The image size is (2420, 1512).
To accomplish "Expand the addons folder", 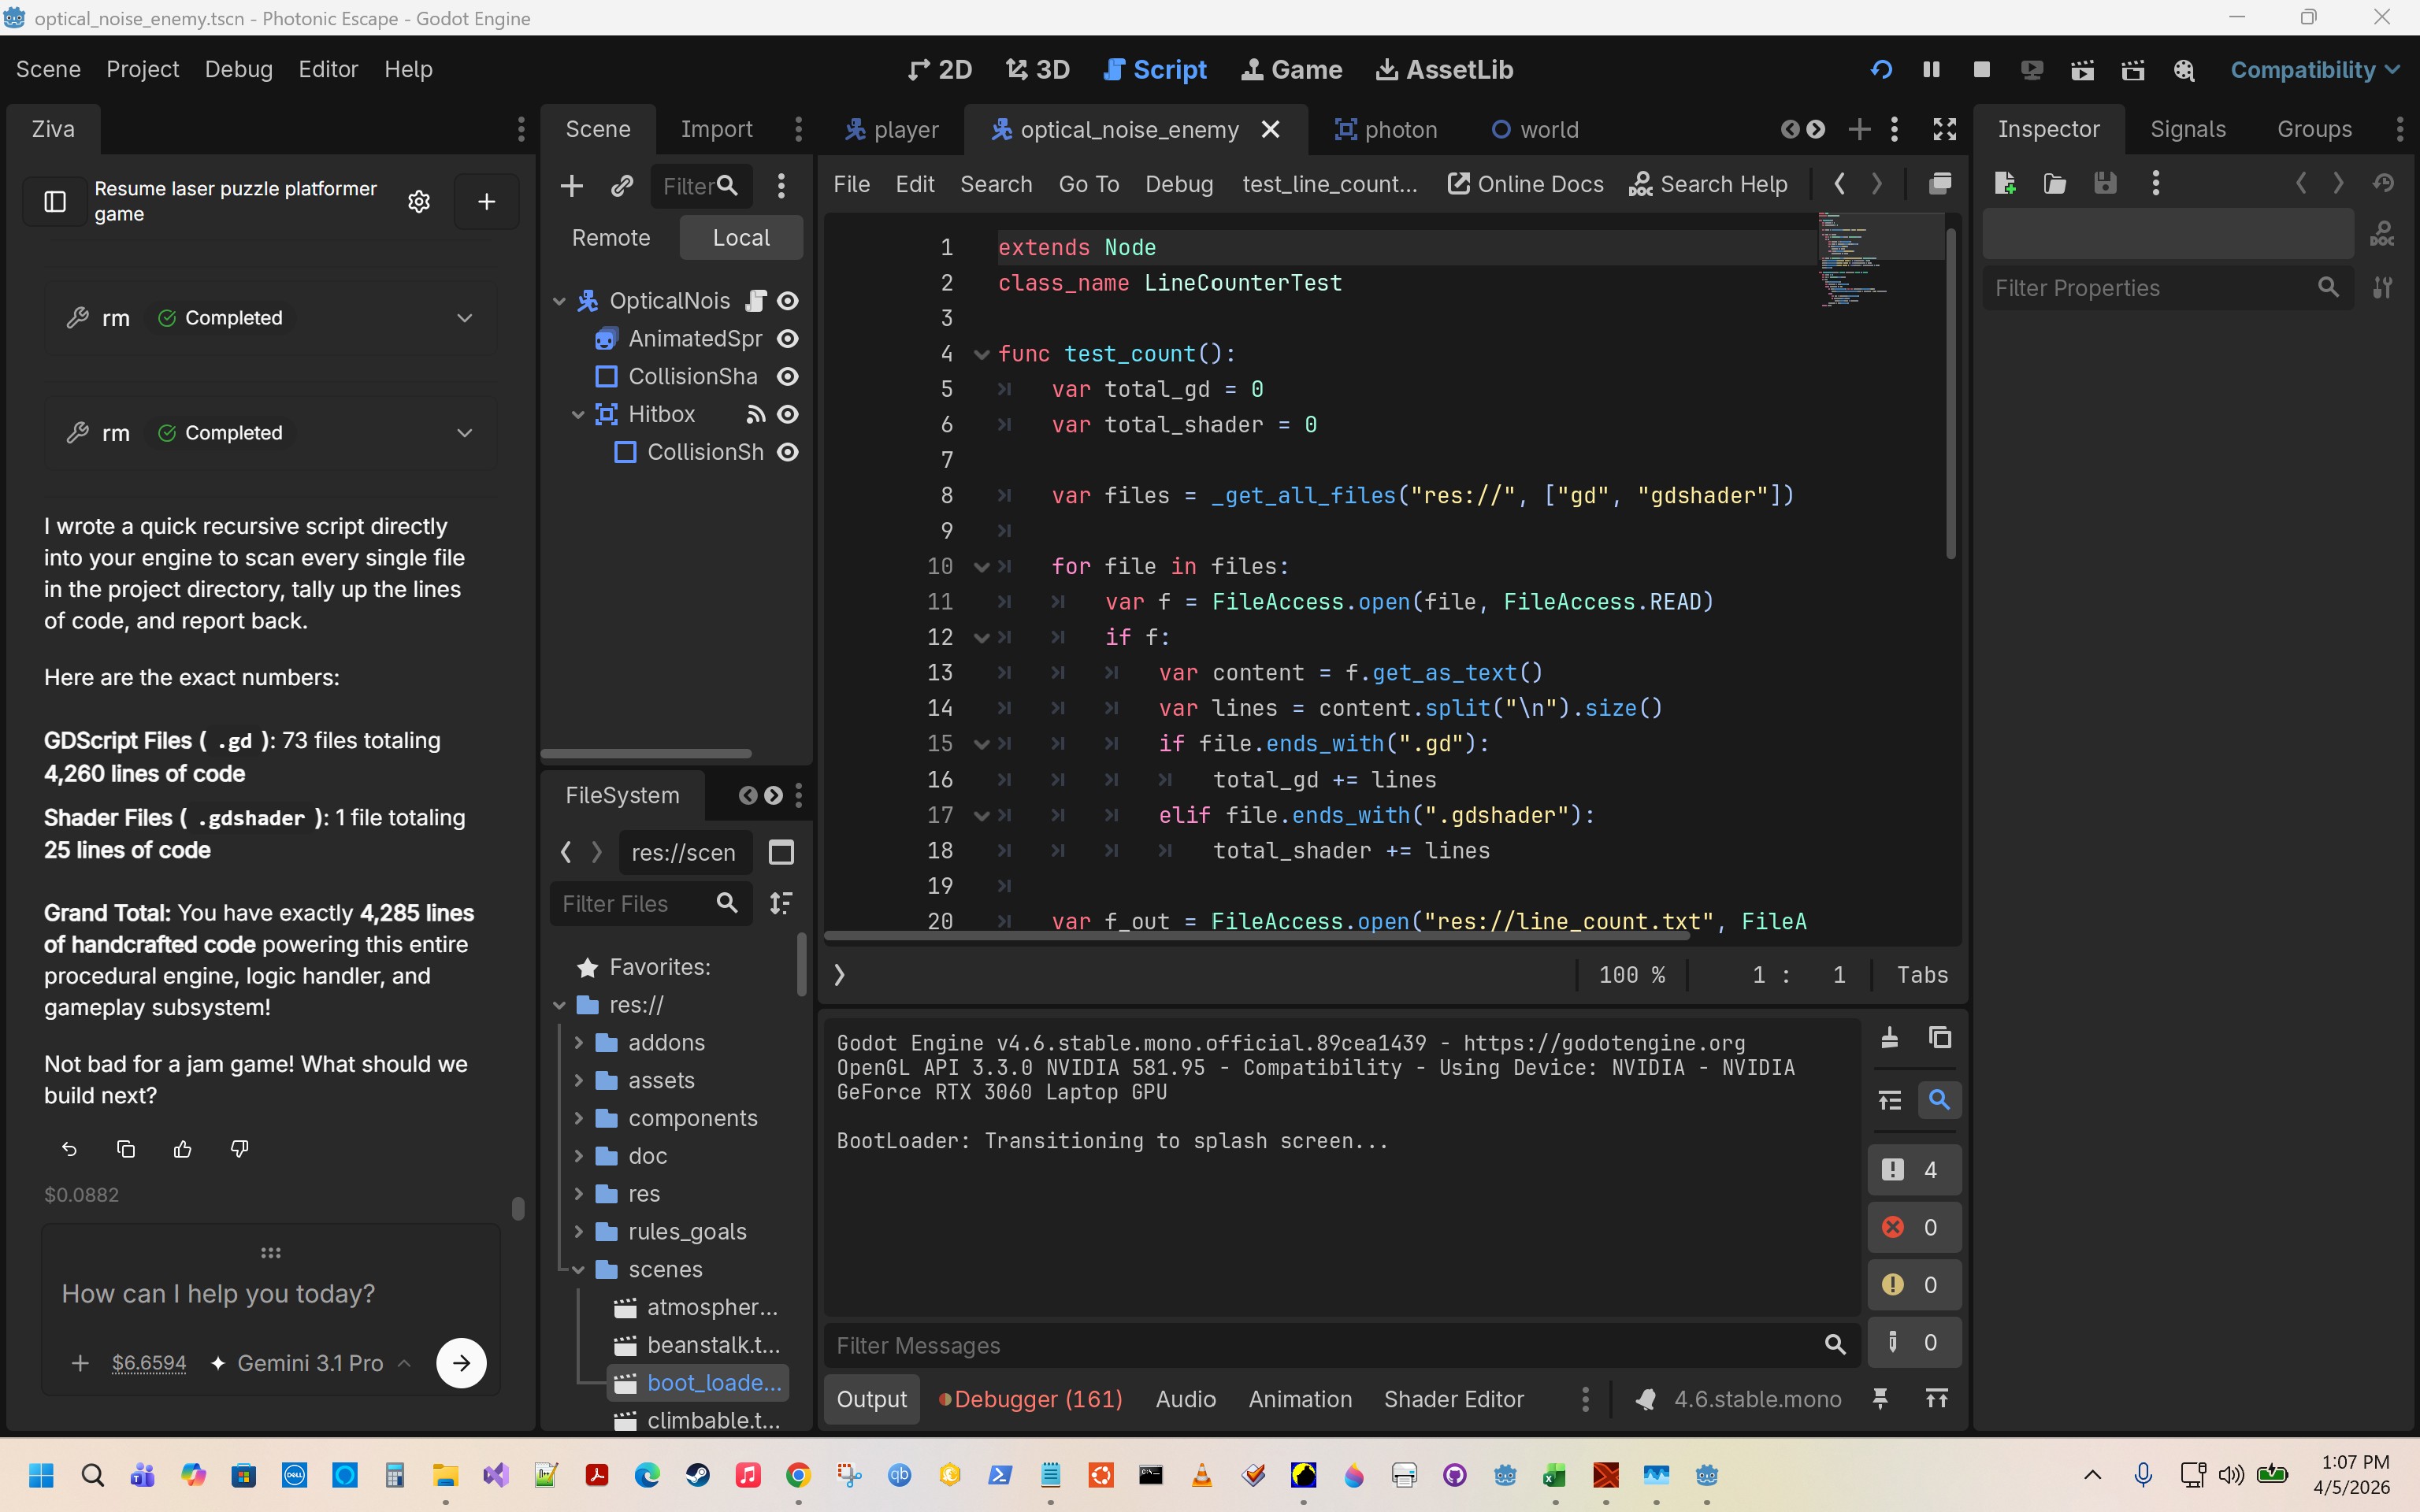I will [578, 1042].
